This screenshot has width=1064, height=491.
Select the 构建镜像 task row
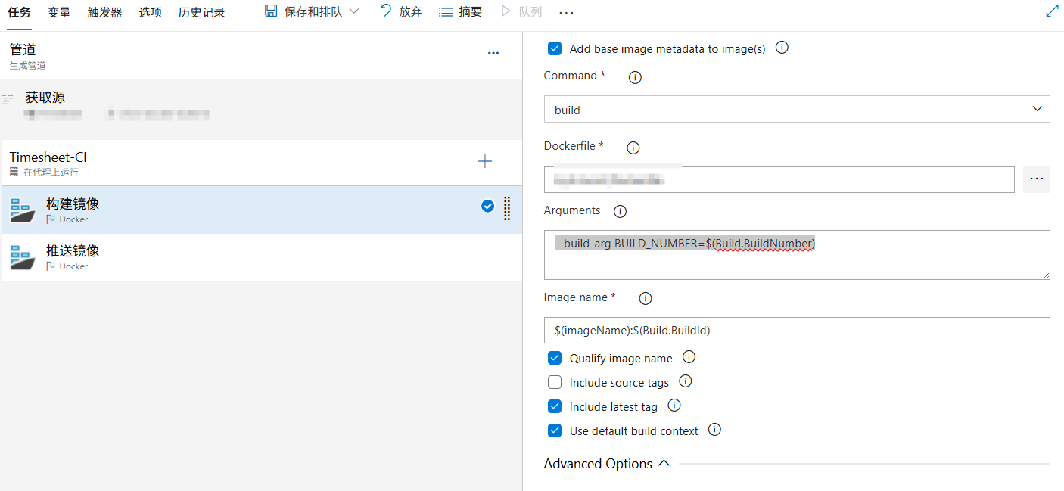[261, 210]
